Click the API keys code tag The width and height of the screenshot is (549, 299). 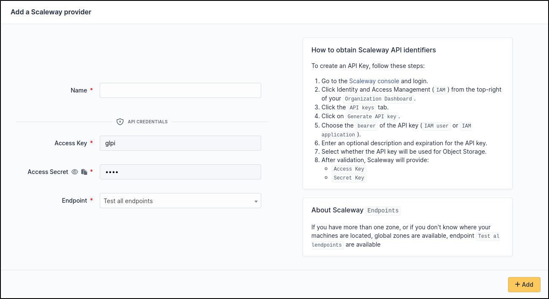tap(362, 108)
